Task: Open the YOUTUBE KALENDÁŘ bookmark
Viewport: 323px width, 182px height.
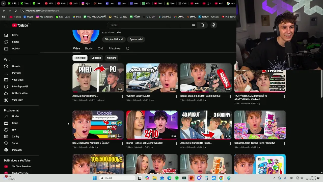Action: (x=95, y=17)
